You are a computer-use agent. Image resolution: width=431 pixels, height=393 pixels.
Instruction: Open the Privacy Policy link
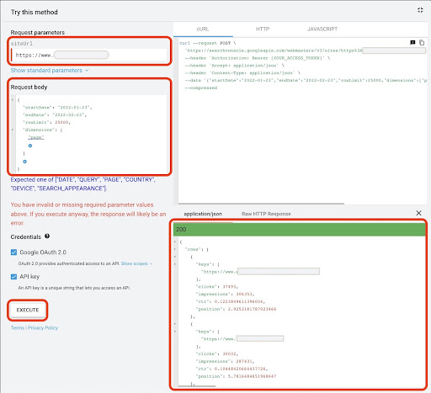click(43, 328)
